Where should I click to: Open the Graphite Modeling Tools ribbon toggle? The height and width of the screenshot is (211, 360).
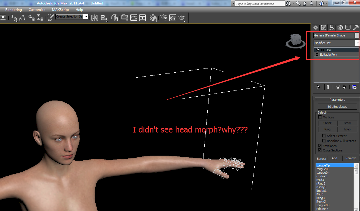click(125, 18)
